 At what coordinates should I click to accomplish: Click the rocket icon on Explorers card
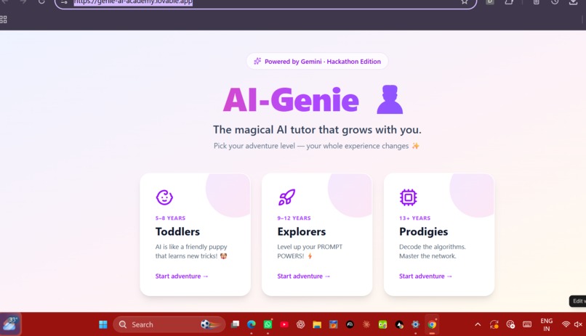point(286,197)
